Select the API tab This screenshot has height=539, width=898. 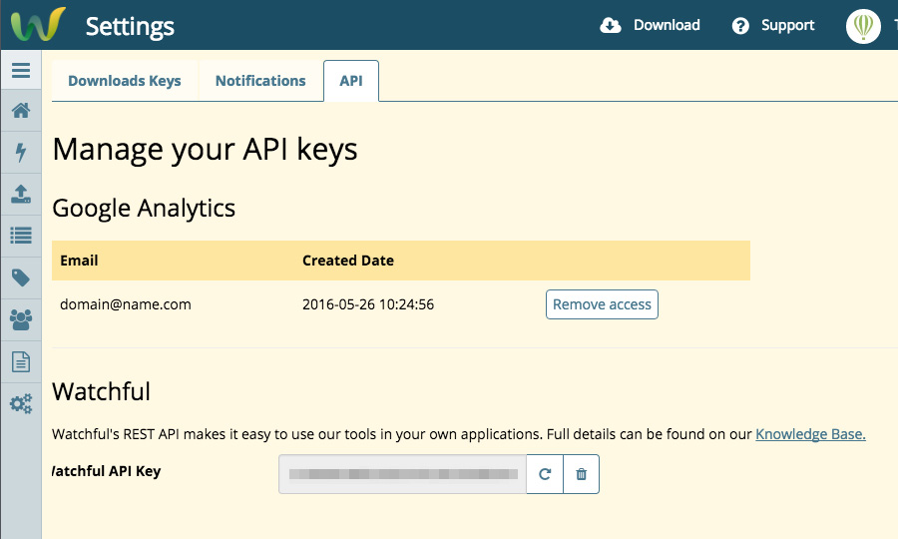coord(351,81)
